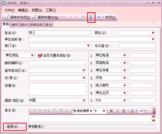
Task: Go to the next record arrow
Action: [77, 17]
